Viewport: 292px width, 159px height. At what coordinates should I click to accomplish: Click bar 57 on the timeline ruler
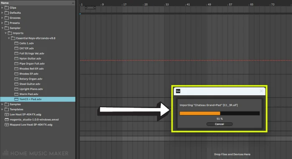231,4
